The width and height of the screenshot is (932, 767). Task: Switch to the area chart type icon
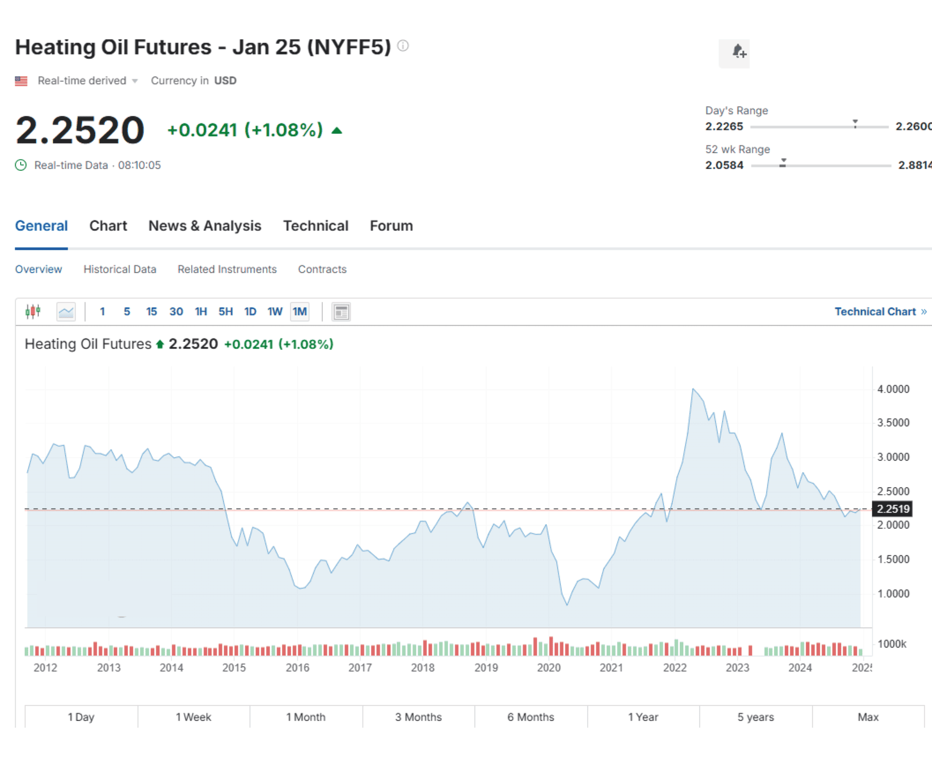[66, 311]
